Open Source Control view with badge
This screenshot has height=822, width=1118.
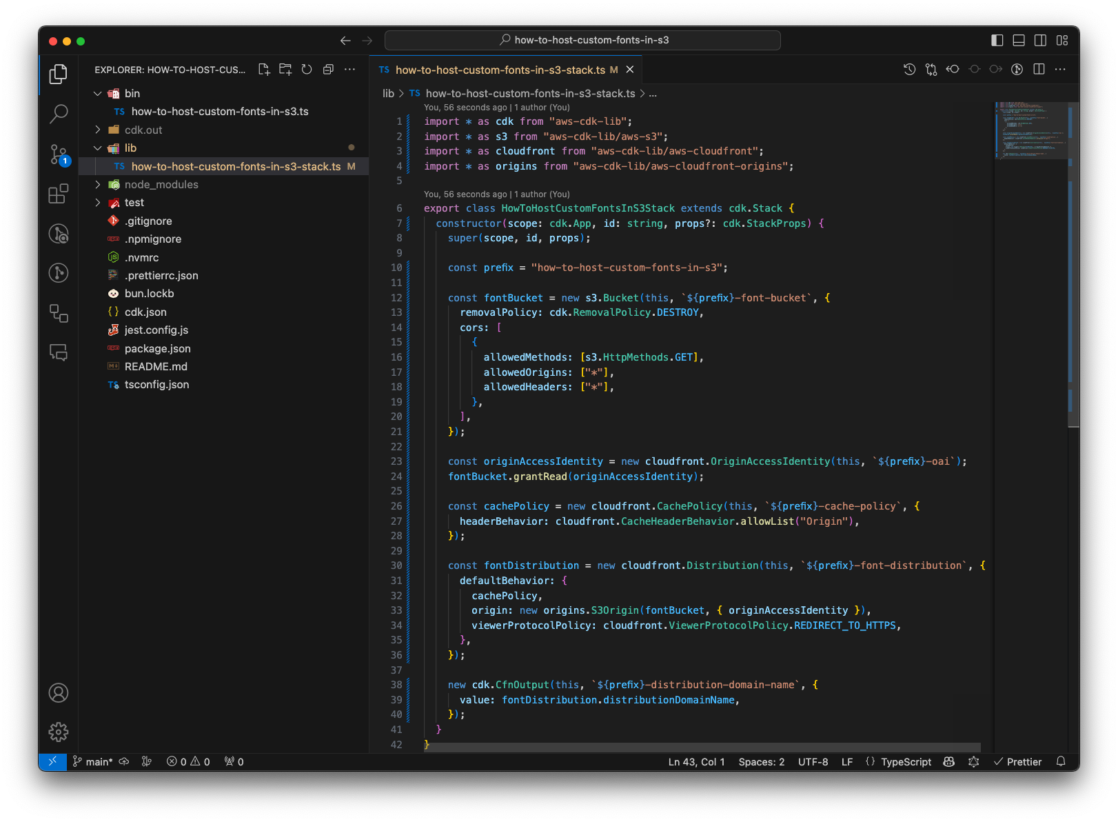click(59, 154)
